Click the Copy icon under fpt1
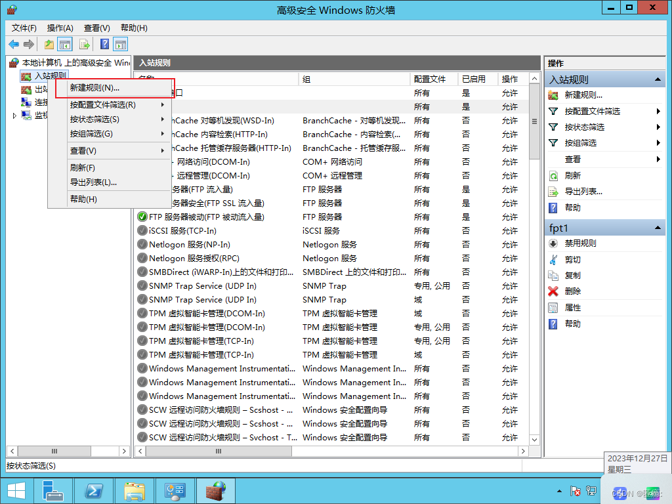The image size is (672, 504). coord(553,276)
